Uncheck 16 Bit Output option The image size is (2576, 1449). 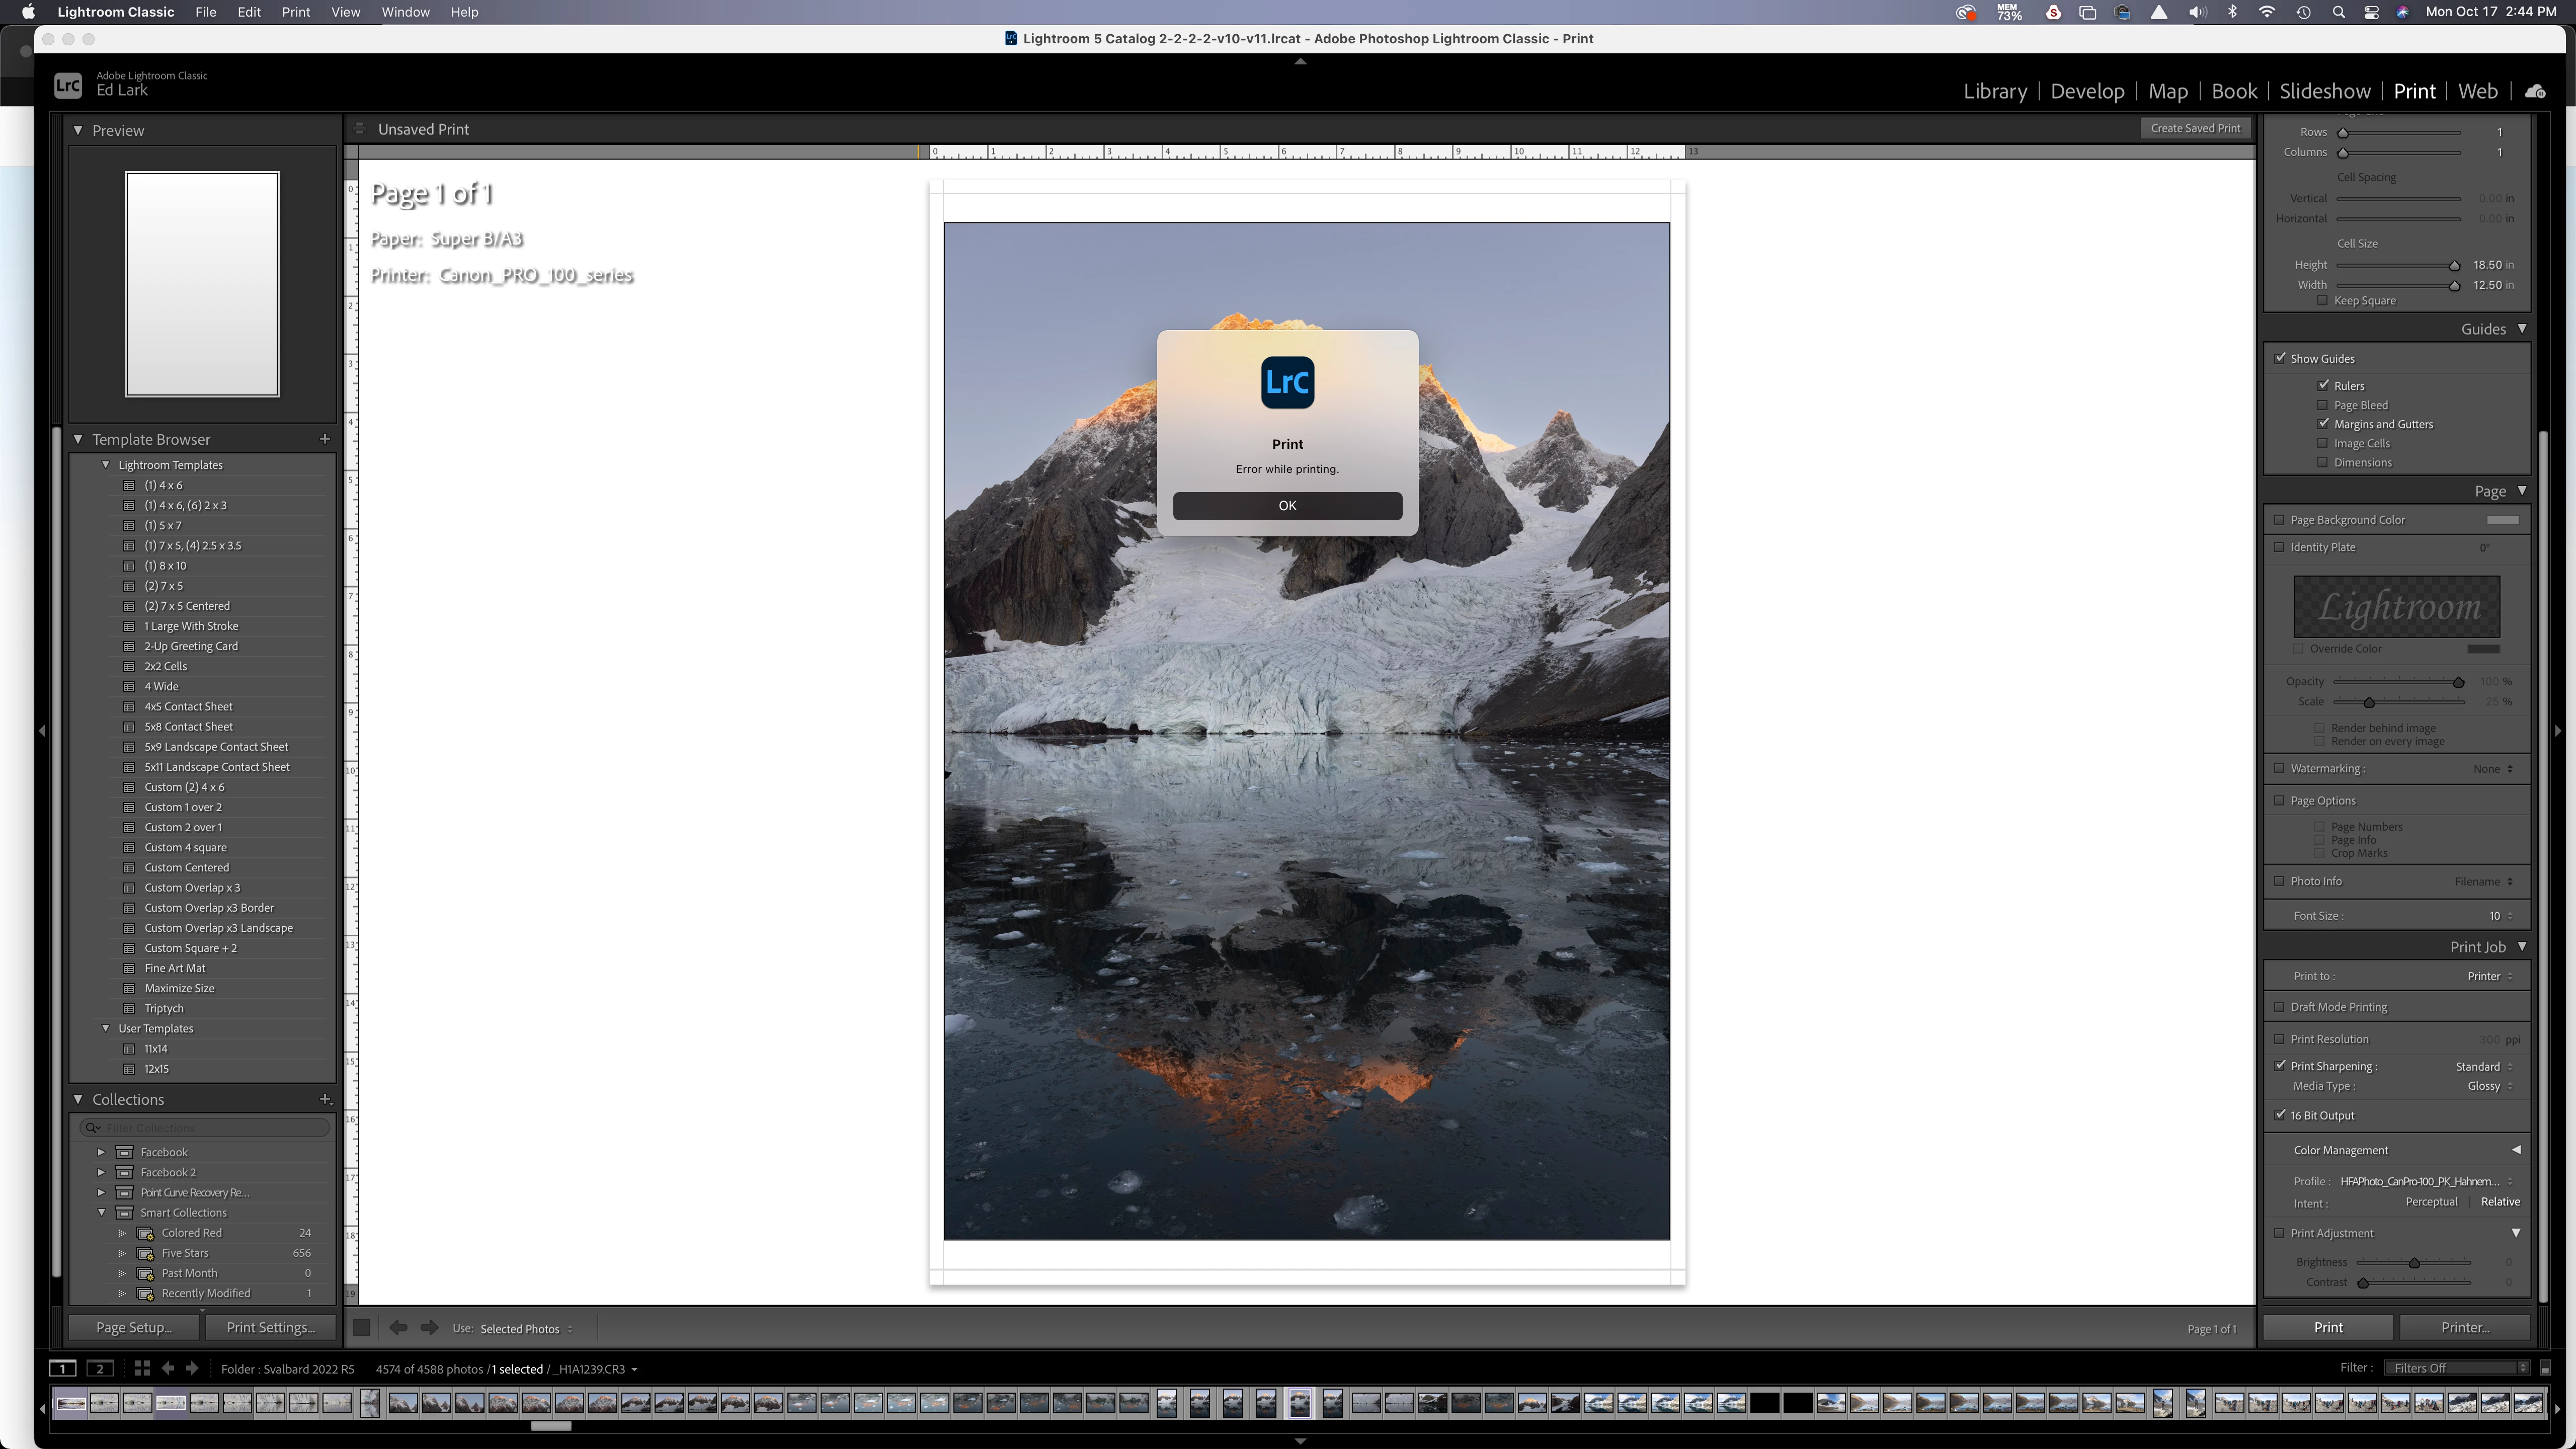coord(2280,1114)
